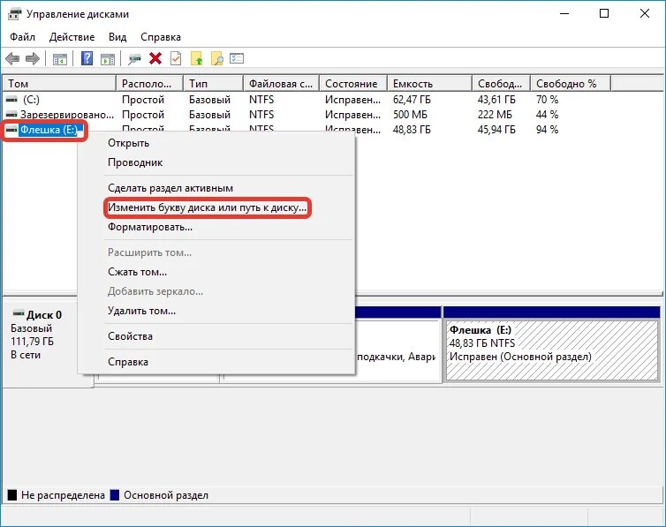Sort by the Состояние column header
Image resolution: width=666 pixels, height=527 pixels.
(x=353, y=84)
